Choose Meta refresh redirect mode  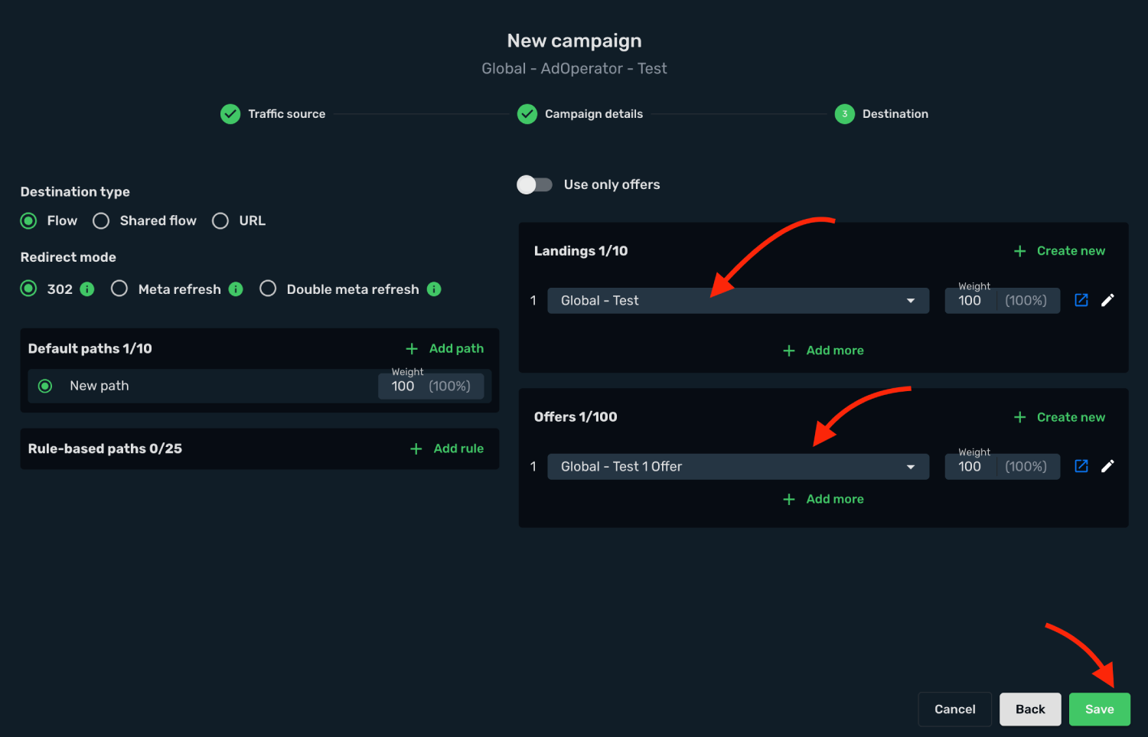click(119, 289)
